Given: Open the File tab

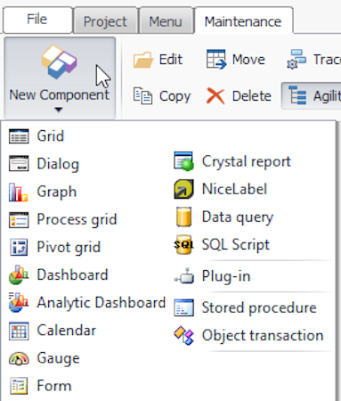Looking at the screenshot, I should coord(37,20).
